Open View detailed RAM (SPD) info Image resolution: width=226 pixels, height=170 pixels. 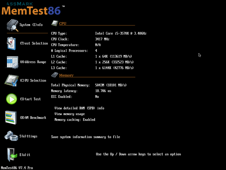(79, 108)
